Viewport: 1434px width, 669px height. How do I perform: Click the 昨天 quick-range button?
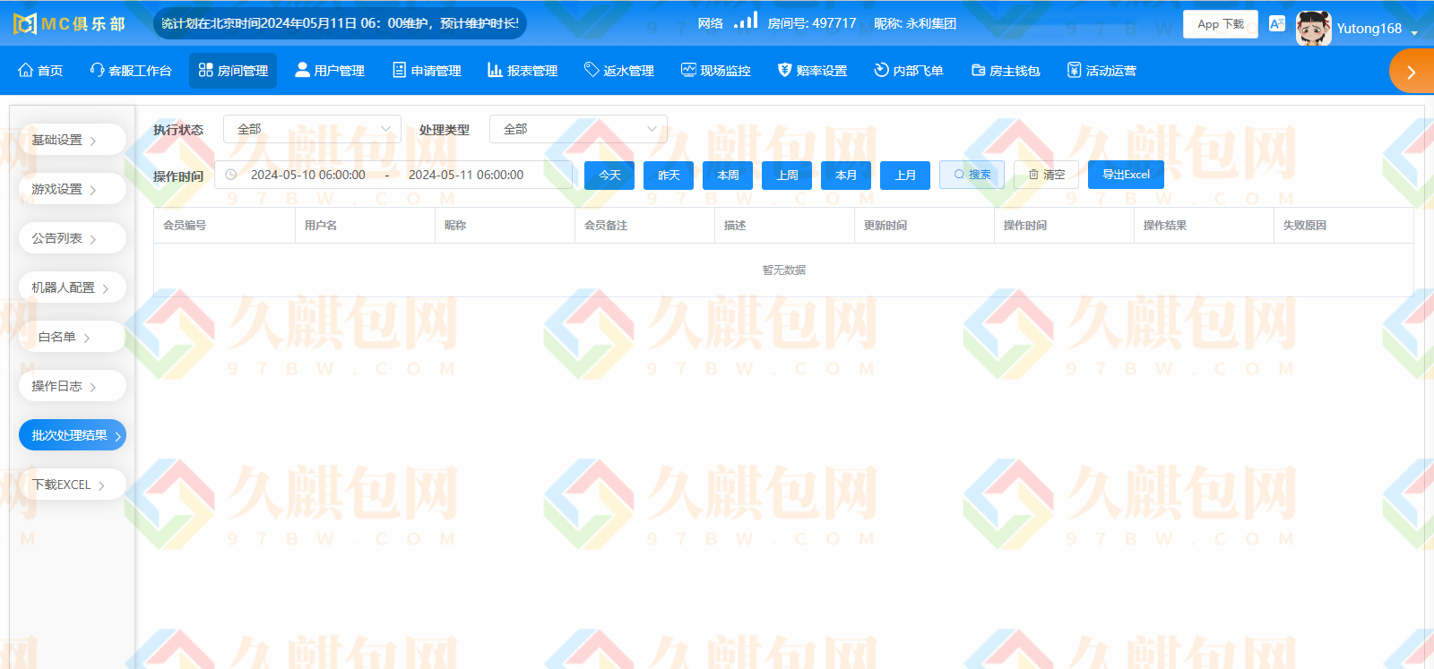[x=669, y=176]
